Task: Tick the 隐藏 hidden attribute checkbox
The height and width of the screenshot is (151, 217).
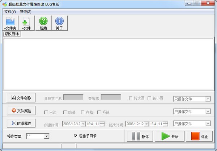Action: coord(65,112)
